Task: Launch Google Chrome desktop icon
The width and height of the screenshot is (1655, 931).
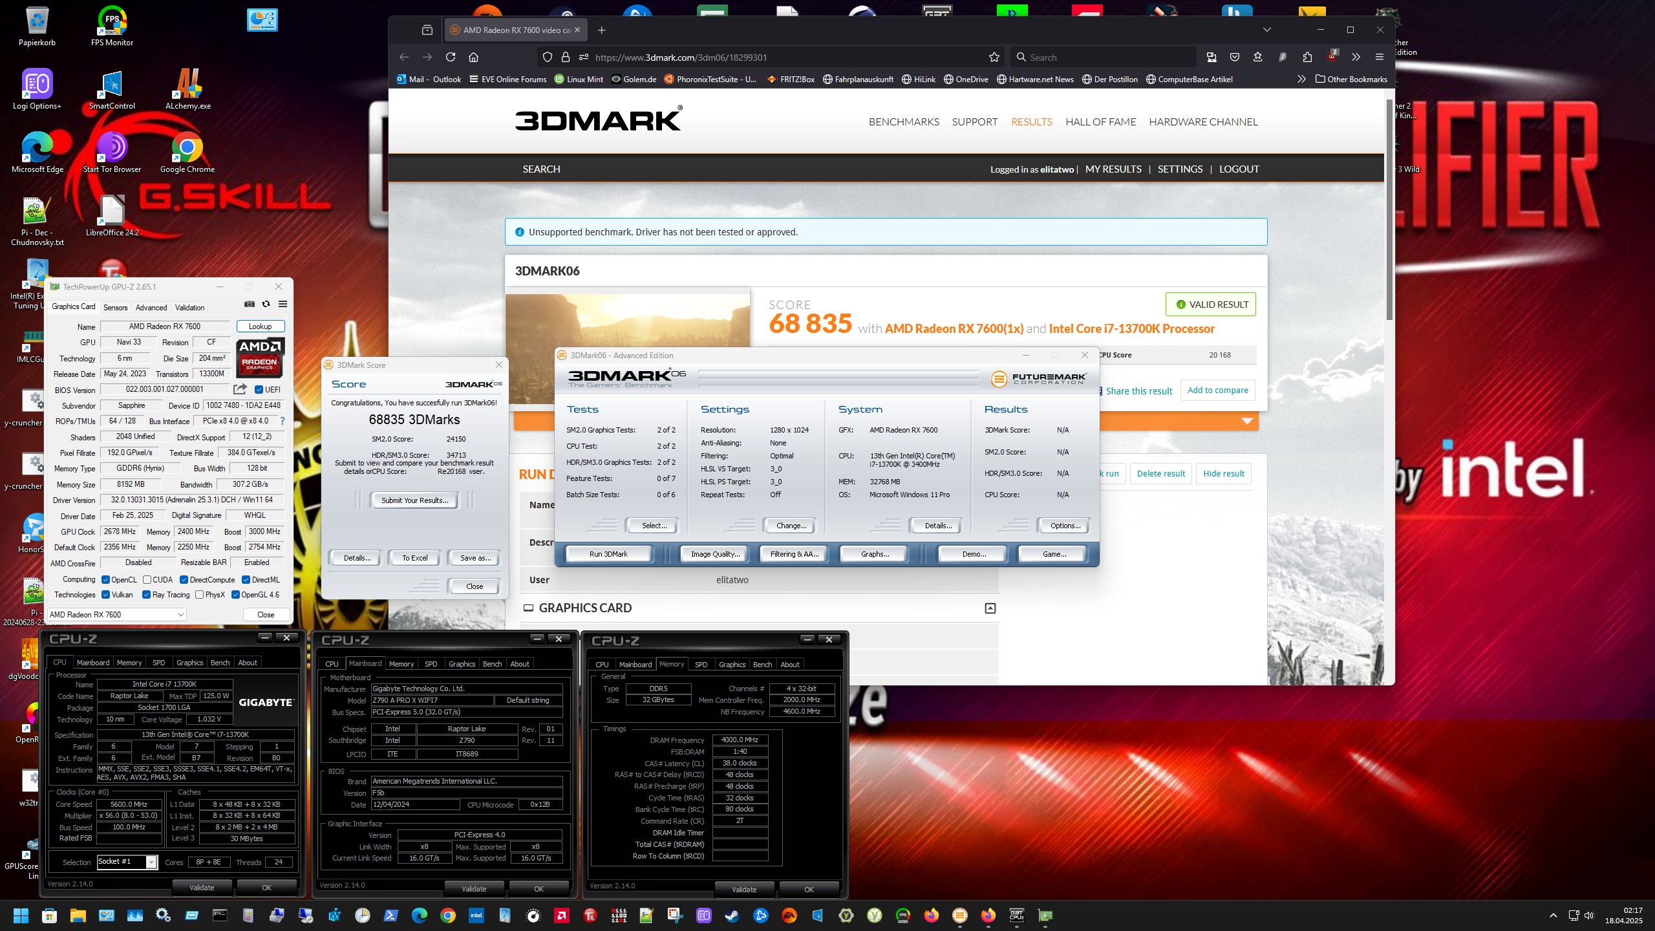Action: pyautogui.click(x=187, y=153)
